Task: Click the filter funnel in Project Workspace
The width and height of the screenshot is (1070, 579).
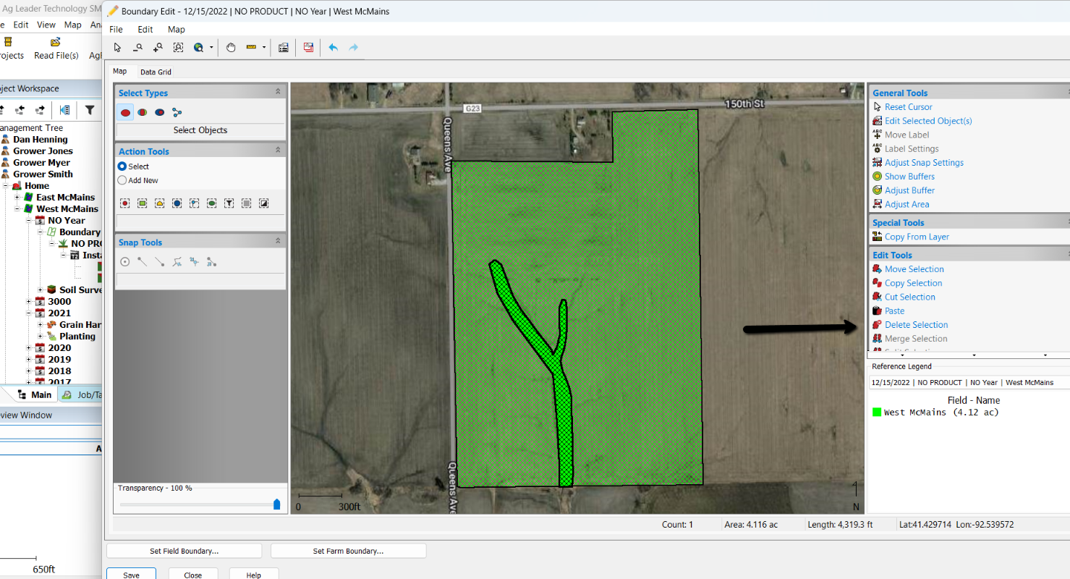Action: pos(90,110)
